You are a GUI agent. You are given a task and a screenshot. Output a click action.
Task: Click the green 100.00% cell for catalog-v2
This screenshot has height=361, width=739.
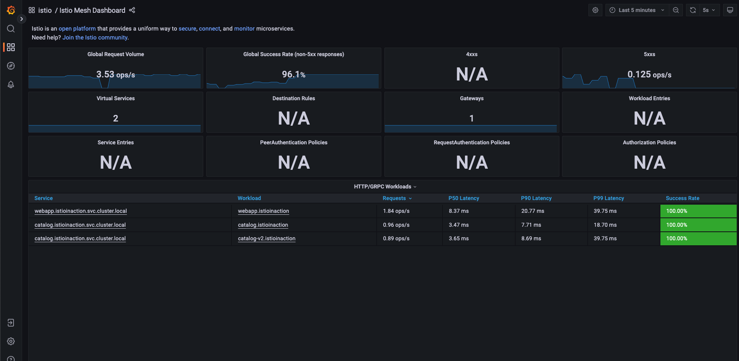698,238
